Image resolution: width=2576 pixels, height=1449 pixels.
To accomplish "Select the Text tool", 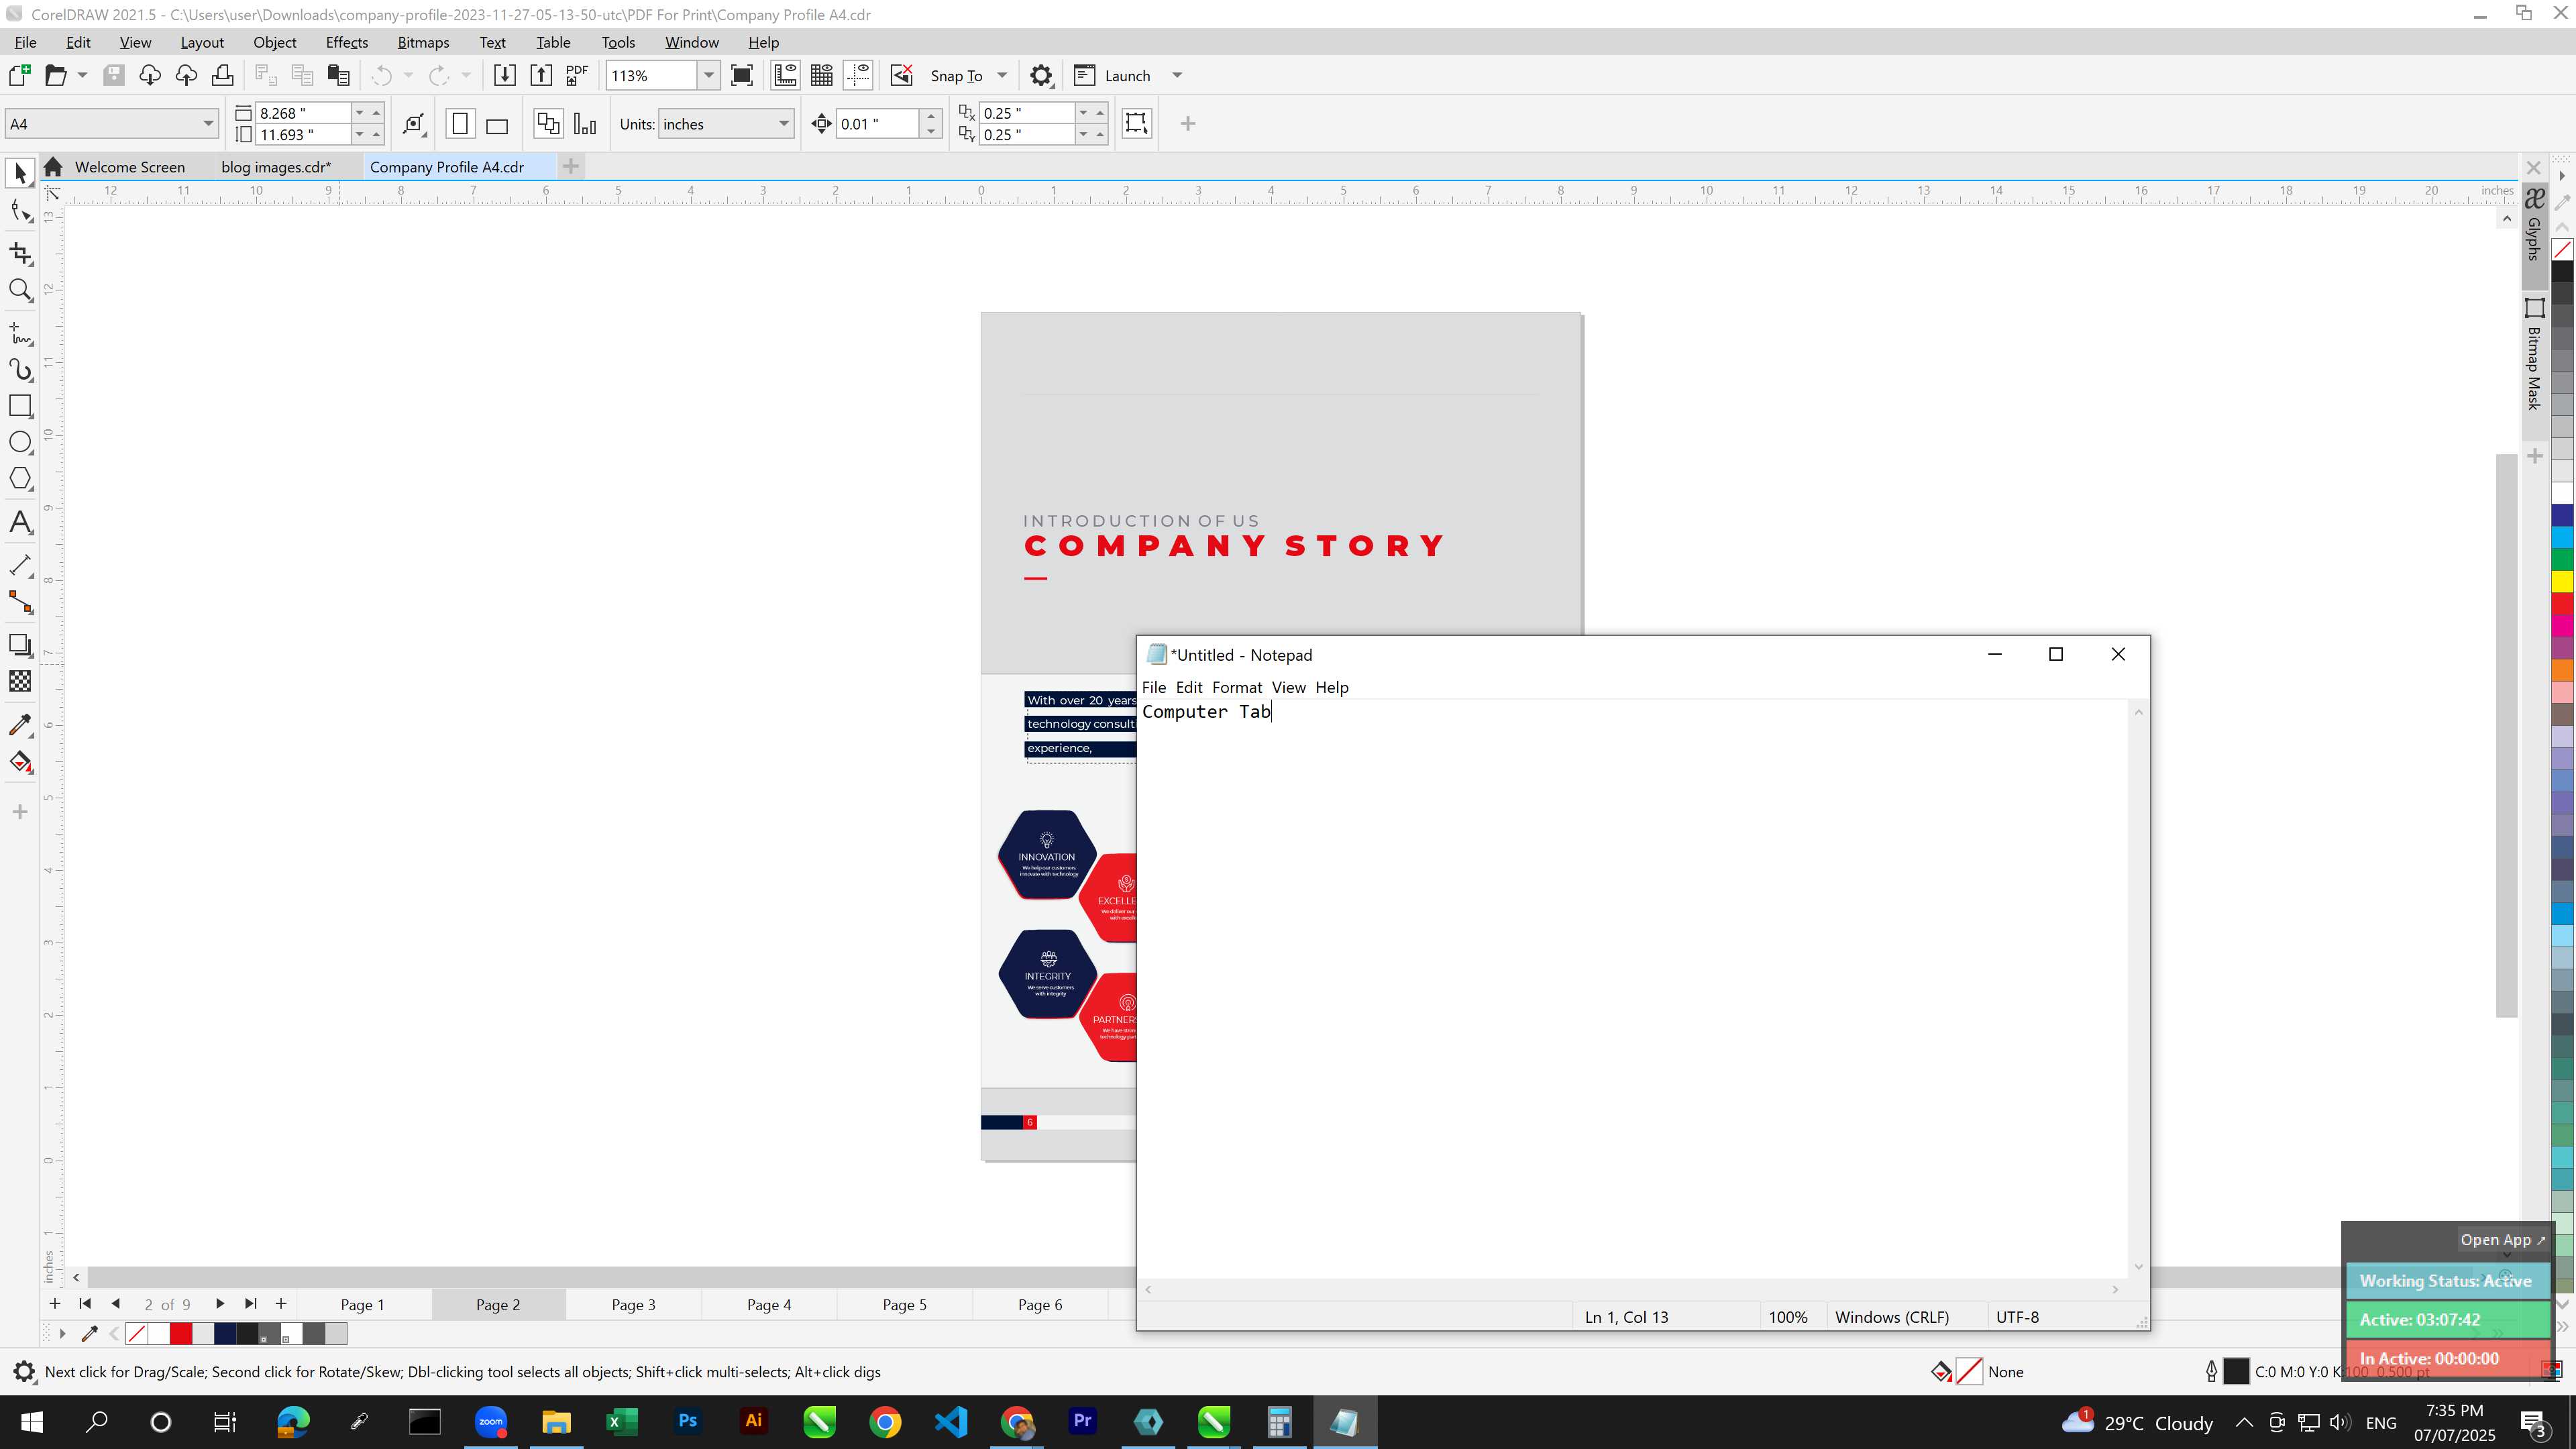I will point(20,522).
